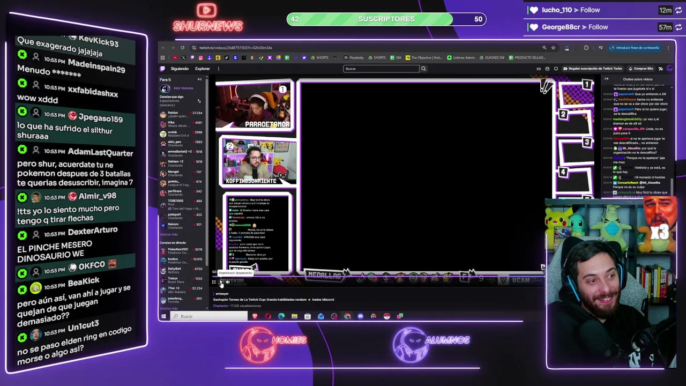Open the video chapters list icon
The height and width of the screenshot is (386, 686).
214,282
